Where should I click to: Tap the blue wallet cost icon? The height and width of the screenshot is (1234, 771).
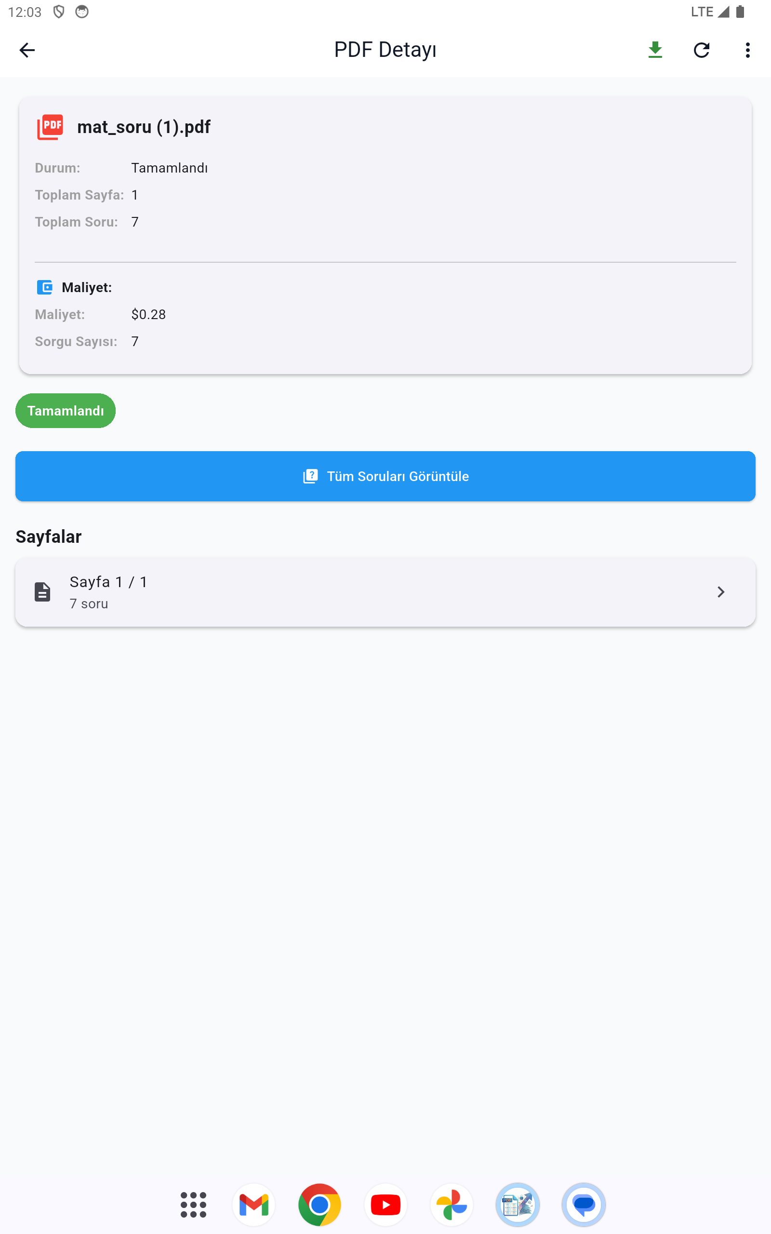coord(45,287)
